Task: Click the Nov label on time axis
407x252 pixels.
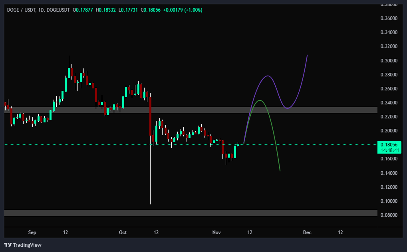Action: (216, 232)
